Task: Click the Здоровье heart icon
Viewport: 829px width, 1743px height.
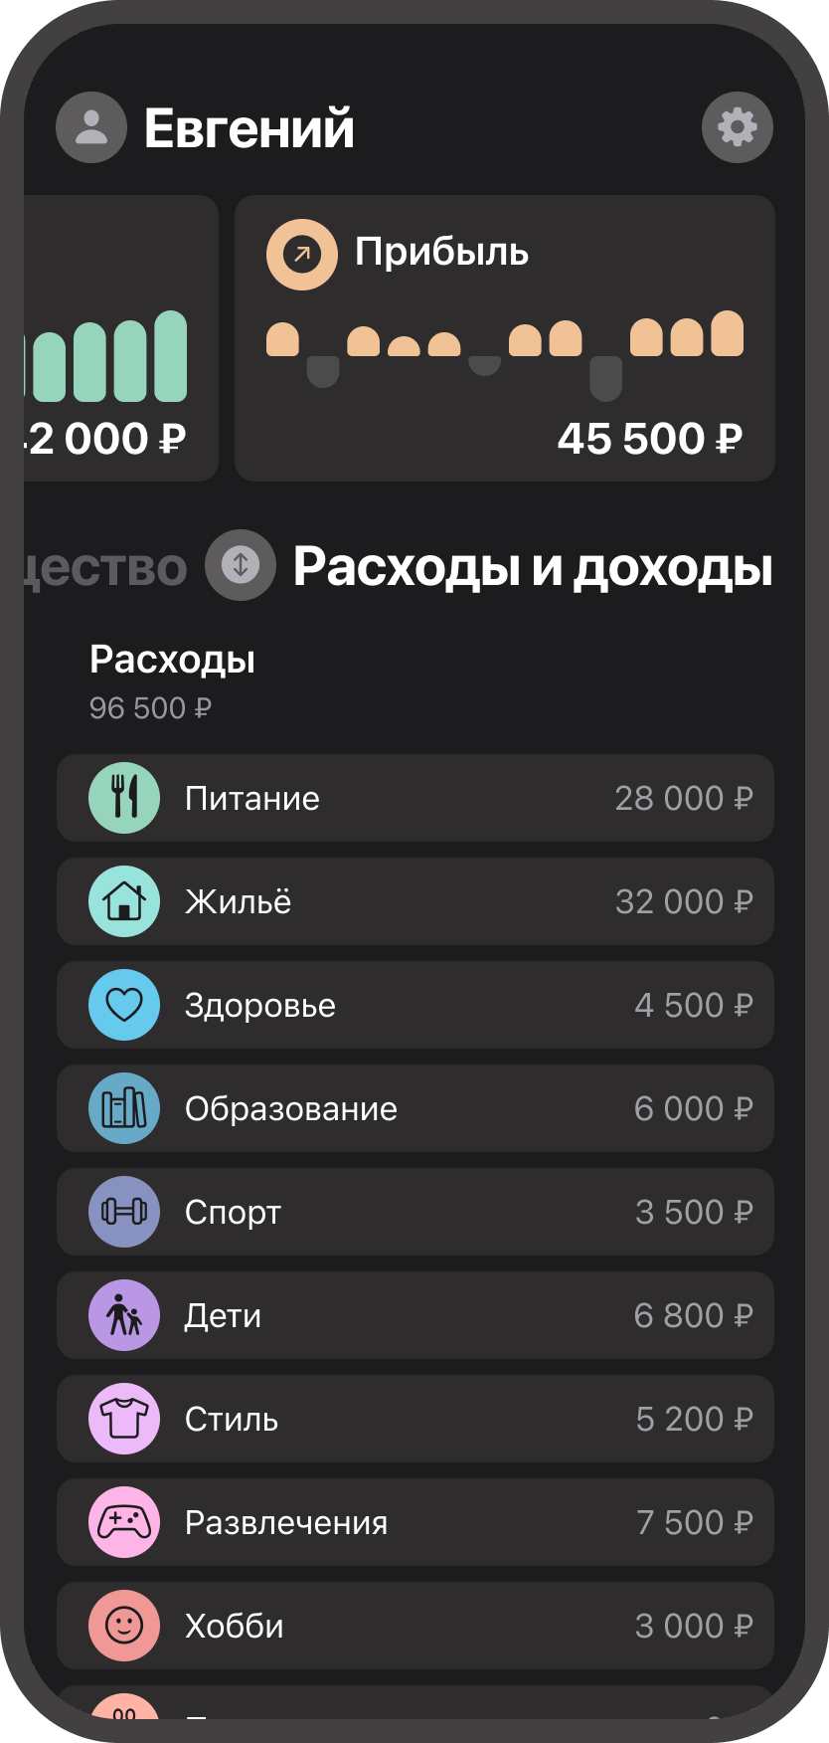Action: pyautogui.click(x=124, y=1005)
